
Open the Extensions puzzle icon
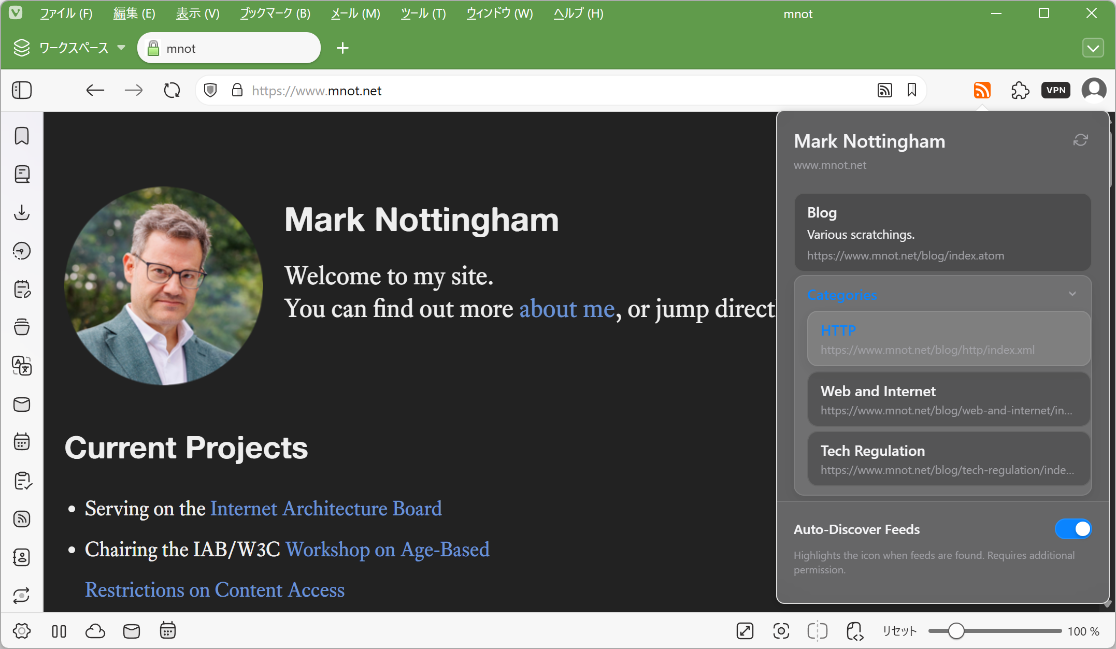coord(1020,90)
